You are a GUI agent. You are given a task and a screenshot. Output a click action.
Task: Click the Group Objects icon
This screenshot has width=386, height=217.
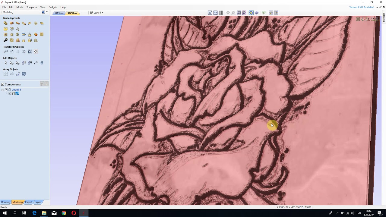click(24, 63)
